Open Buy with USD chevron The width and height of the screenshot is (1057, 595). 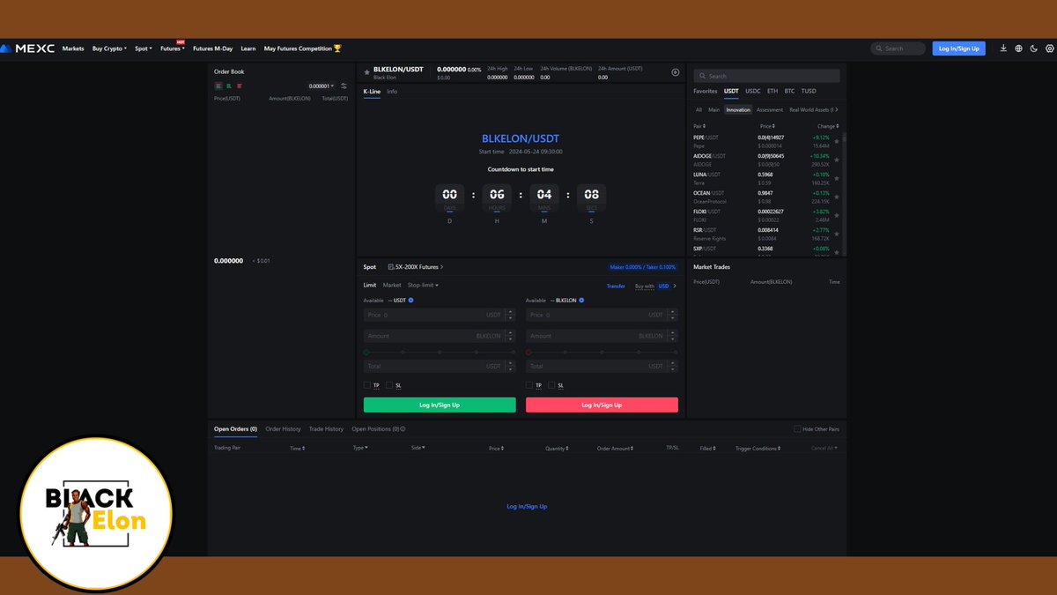point(676,286)
